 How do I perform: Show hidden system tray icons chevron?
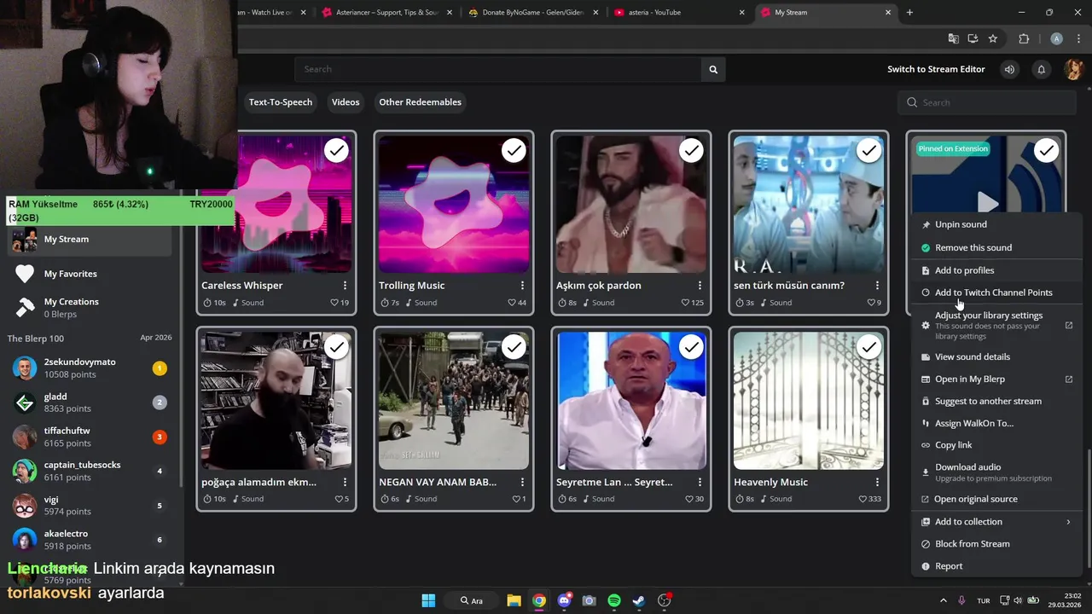click(x=944, y=600)
